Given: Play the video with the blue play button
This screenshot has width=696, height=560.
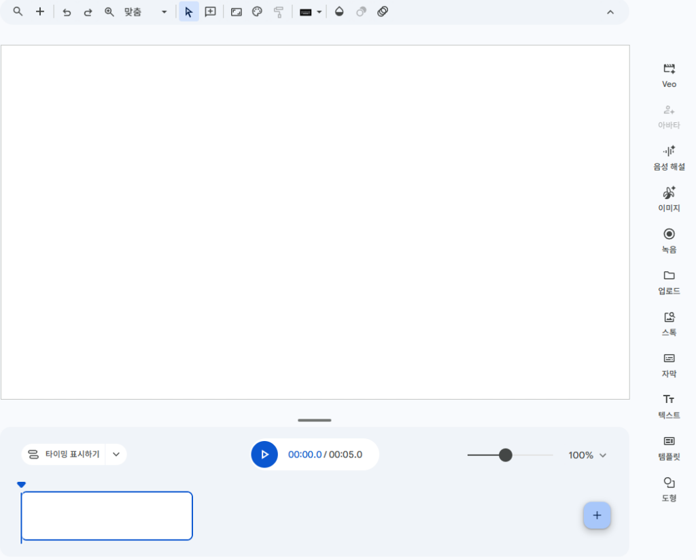Looking at the screenshot, I should pos(264,455).
